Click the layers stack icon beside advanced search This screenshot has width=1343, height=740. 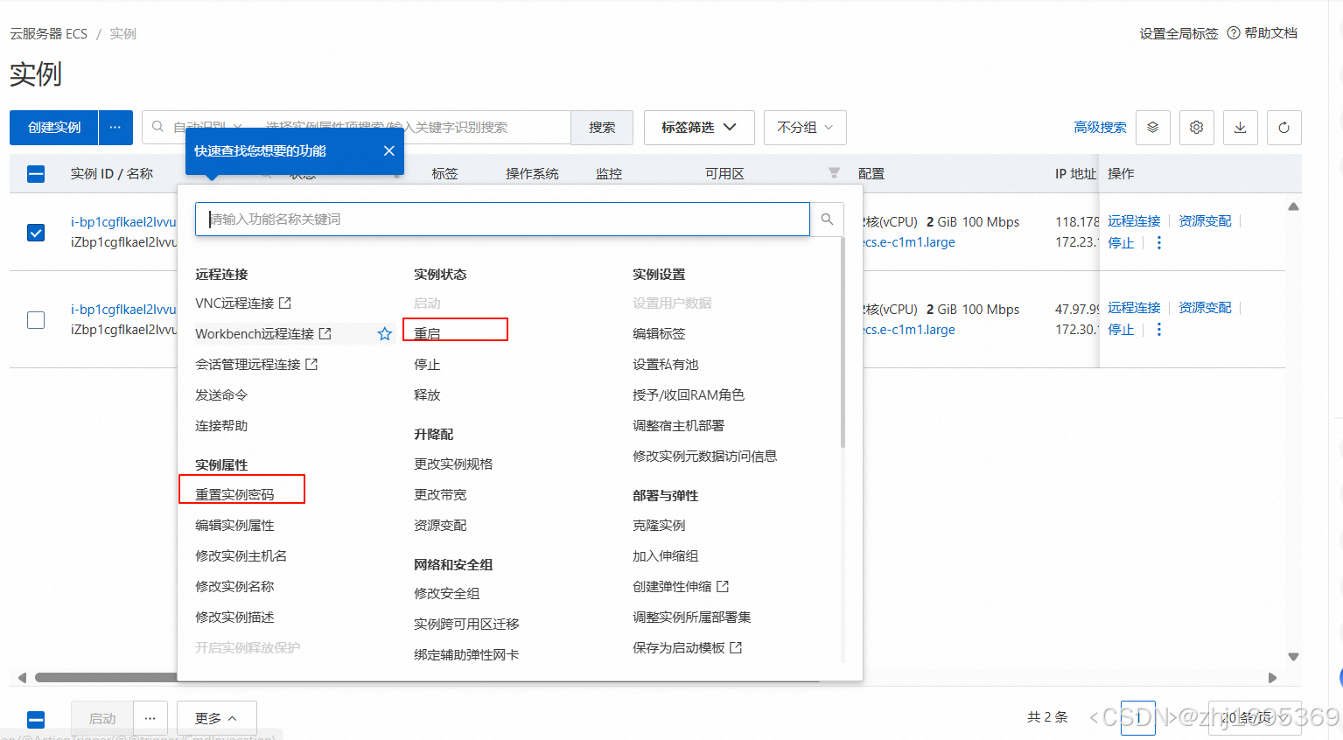1152,128
